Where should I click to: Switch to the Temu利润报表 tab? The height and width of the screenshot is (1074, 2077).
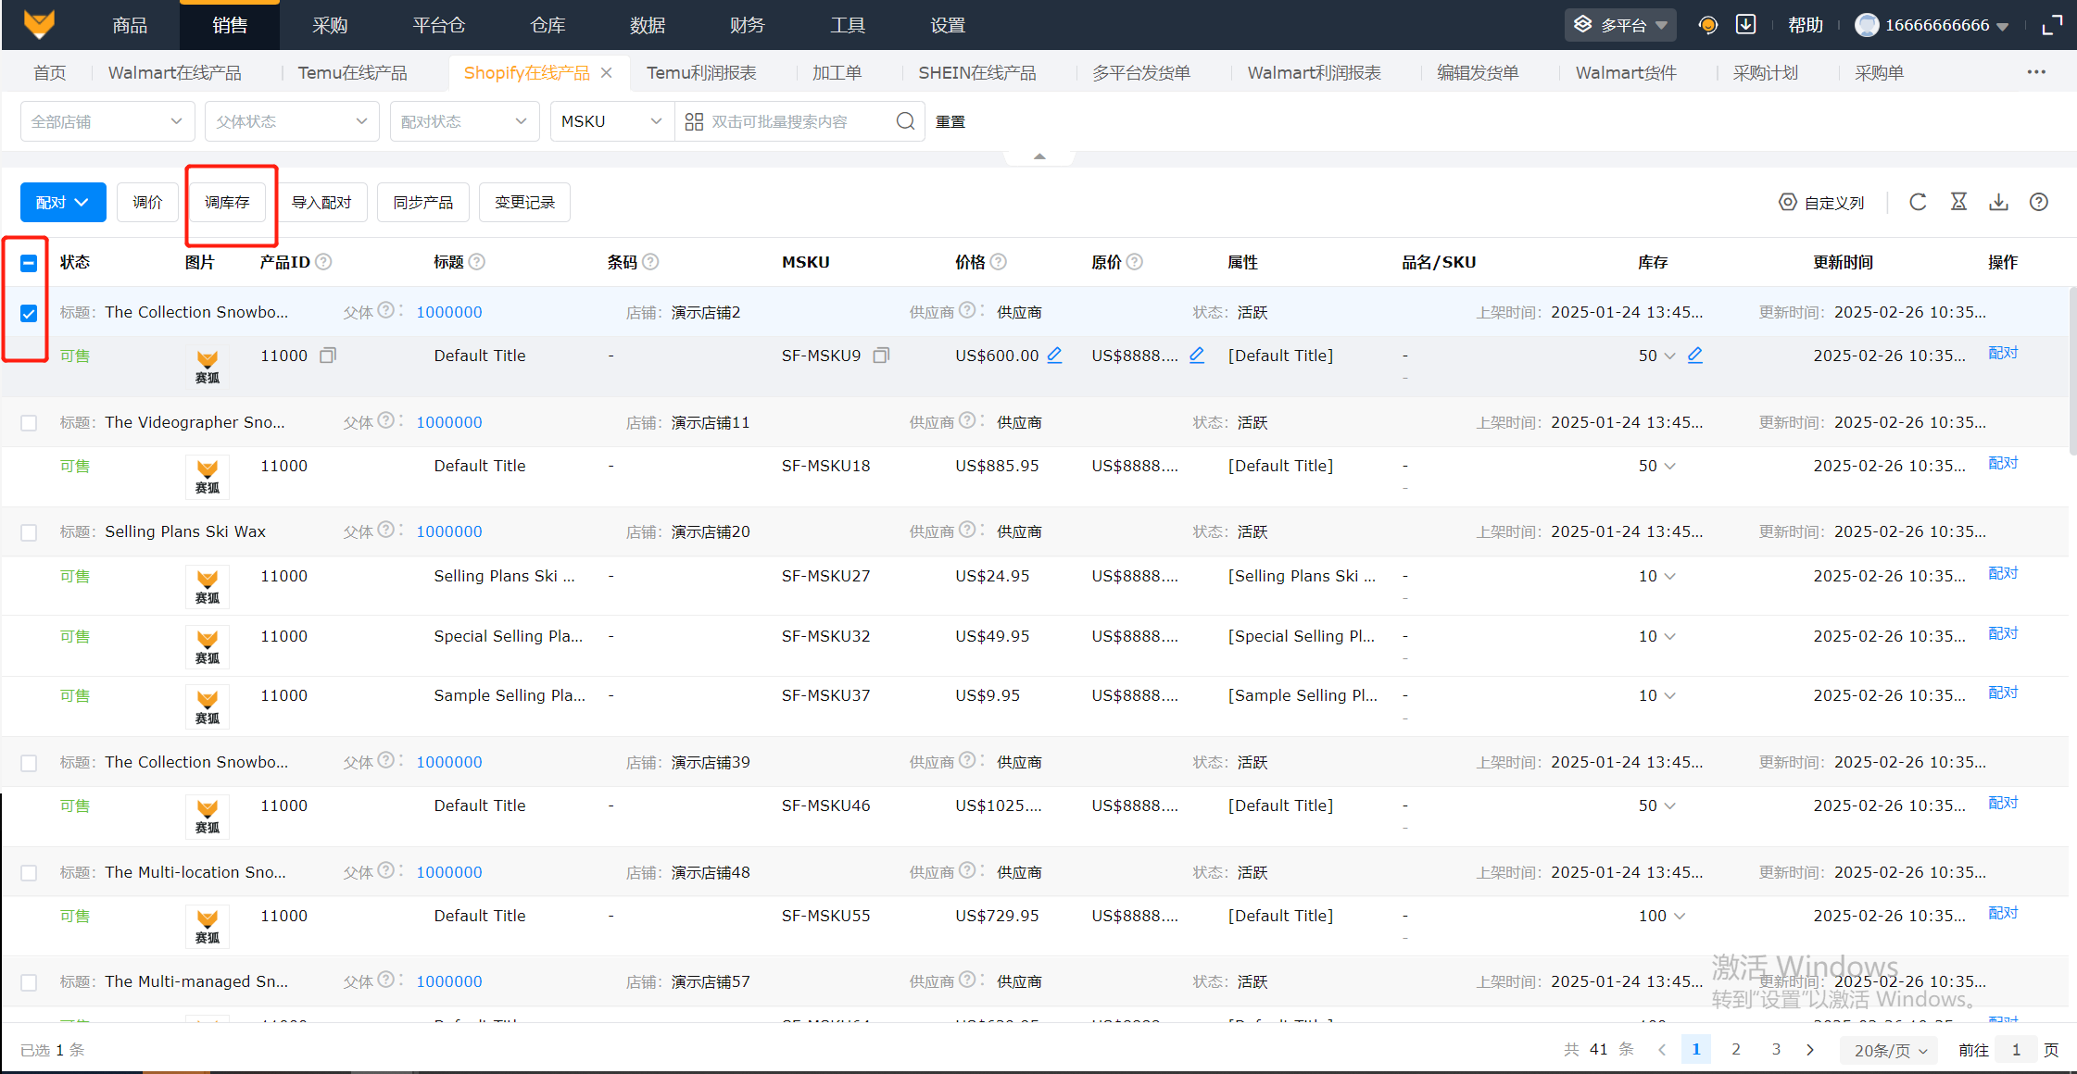701,73
